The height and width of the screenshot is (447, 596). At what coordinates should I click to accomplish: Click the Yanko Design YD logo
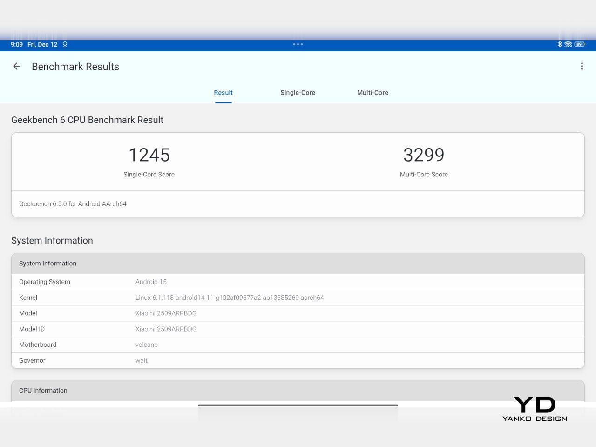pyautogui.click(x=535, y=409)
